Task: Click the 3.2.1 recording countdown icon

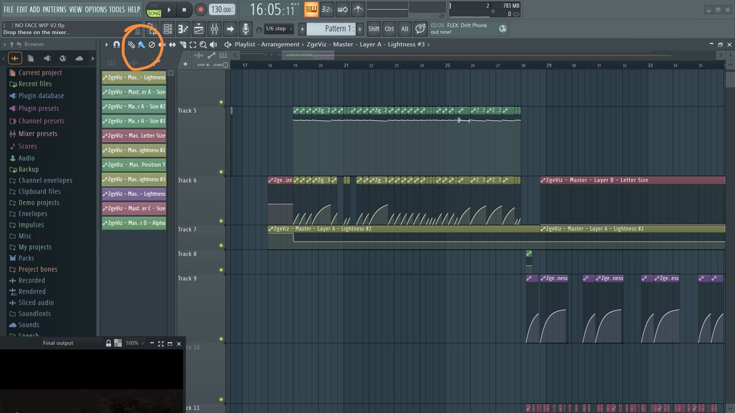Action: pos(327,9)
